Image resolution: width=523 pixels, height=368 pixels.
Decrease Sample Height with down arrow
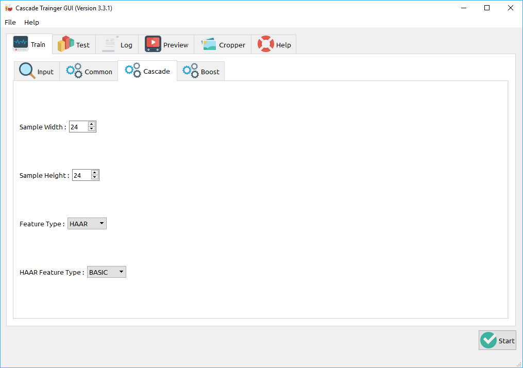point(95,177)
